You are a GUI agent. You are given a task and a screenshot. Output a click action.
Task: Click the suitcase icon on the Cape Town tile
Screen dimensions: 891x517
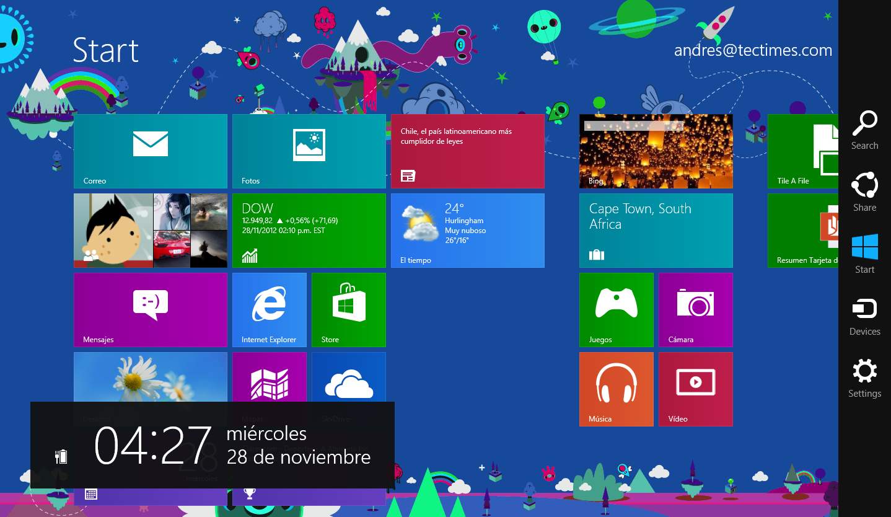[596, 255]
